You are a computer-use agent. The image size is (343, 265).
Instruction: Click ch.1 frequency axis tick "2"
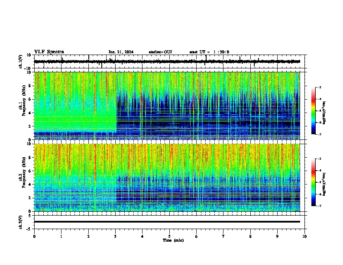tap(30, 126)
